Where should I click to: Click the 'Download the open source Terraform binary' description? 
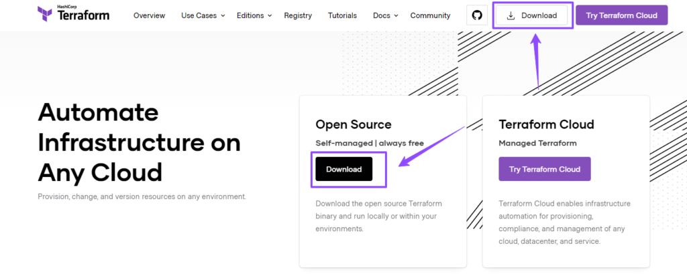point(379,216)
